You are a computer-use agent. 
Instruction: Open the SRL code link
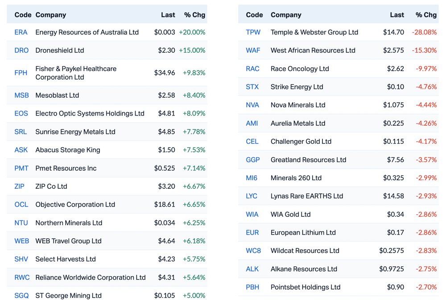coord(21,132)
